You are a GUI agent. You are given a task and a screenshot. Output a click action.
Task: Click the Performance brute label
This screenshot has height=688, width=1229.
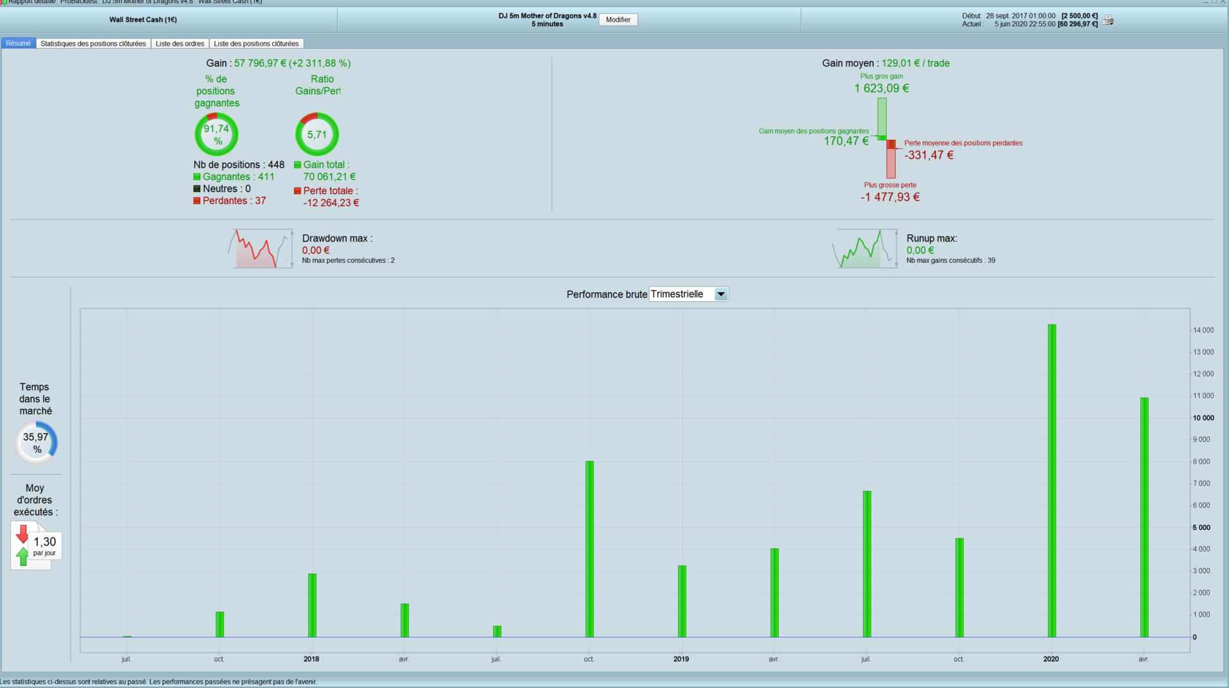pos(606,294)
